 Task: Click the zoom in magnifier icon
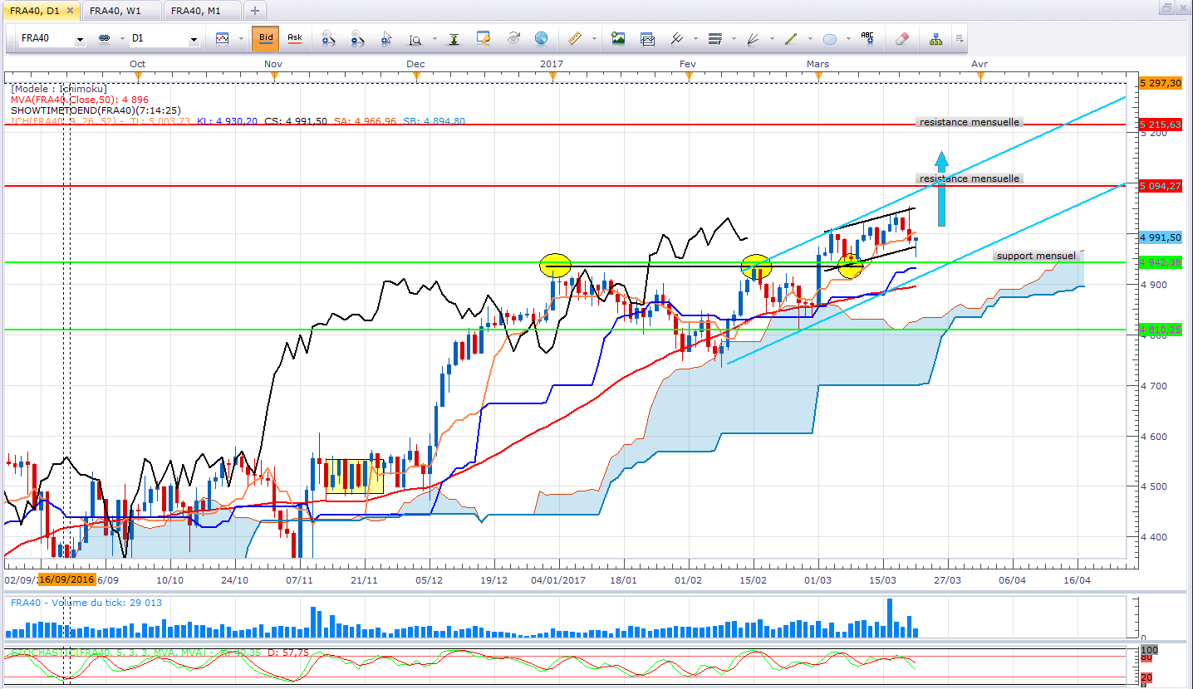(x=328, y=38)
